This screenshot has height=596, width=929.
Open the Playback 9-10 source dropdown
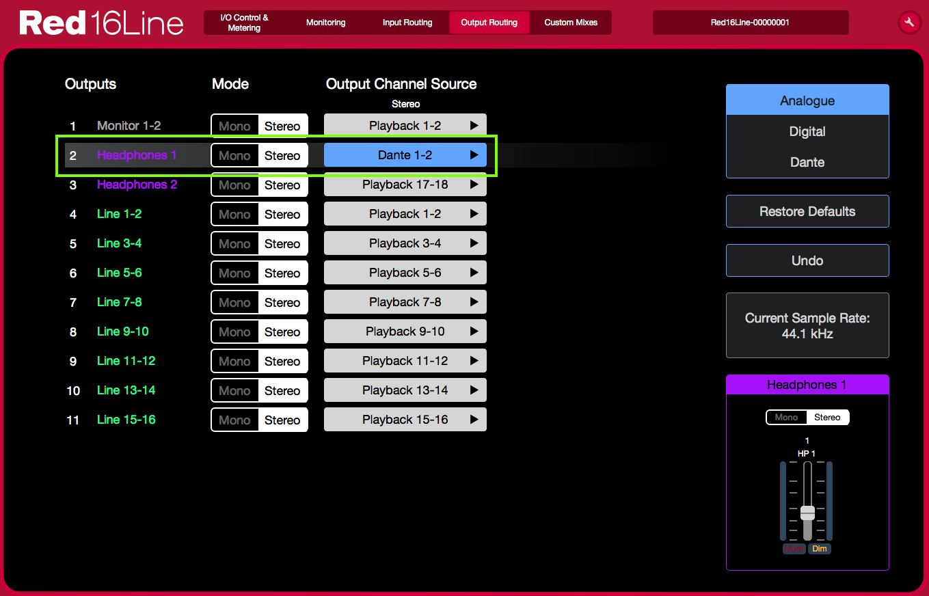[405, 331]
